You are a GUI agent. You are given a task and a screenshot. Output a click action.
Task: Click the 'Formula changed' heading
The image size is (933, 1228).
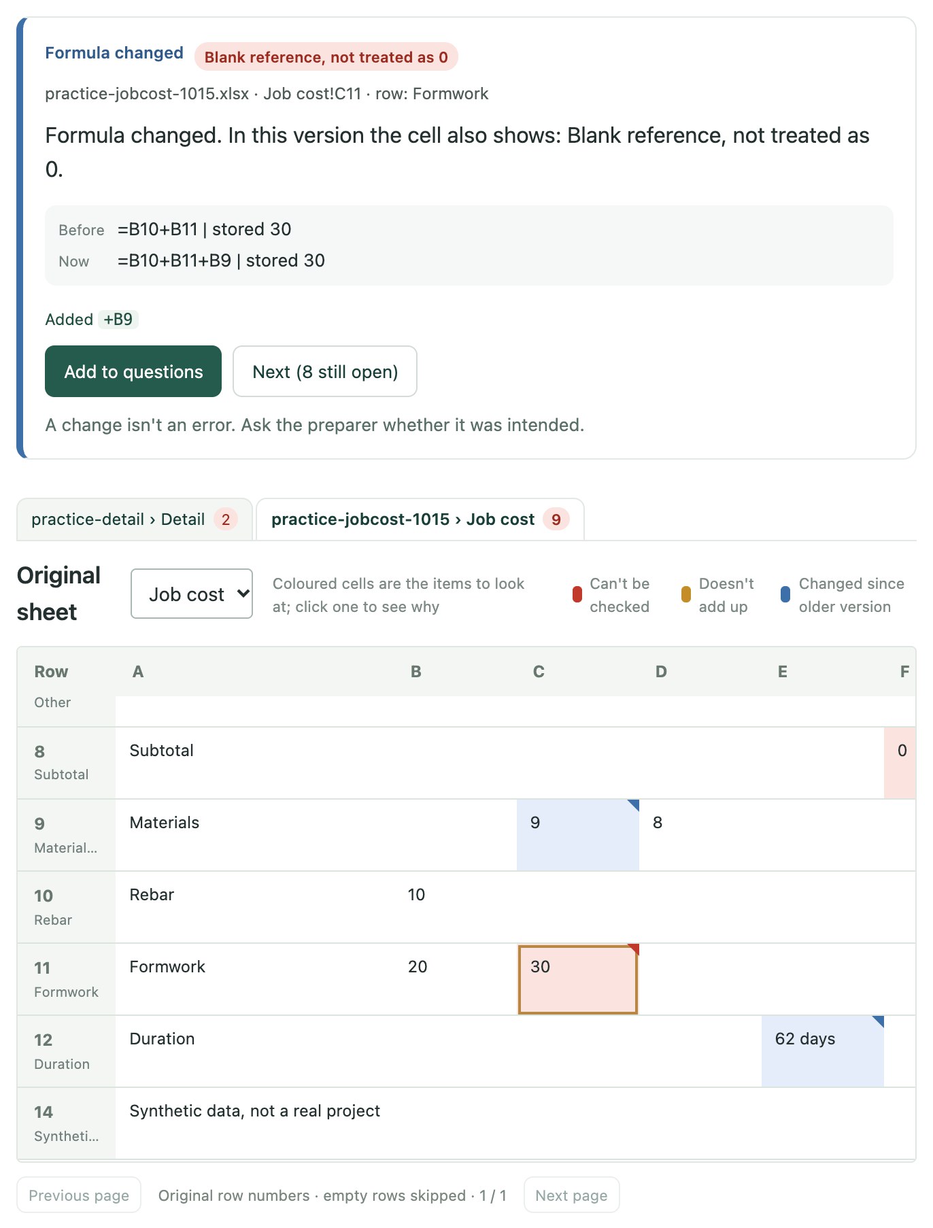point(114,53)
